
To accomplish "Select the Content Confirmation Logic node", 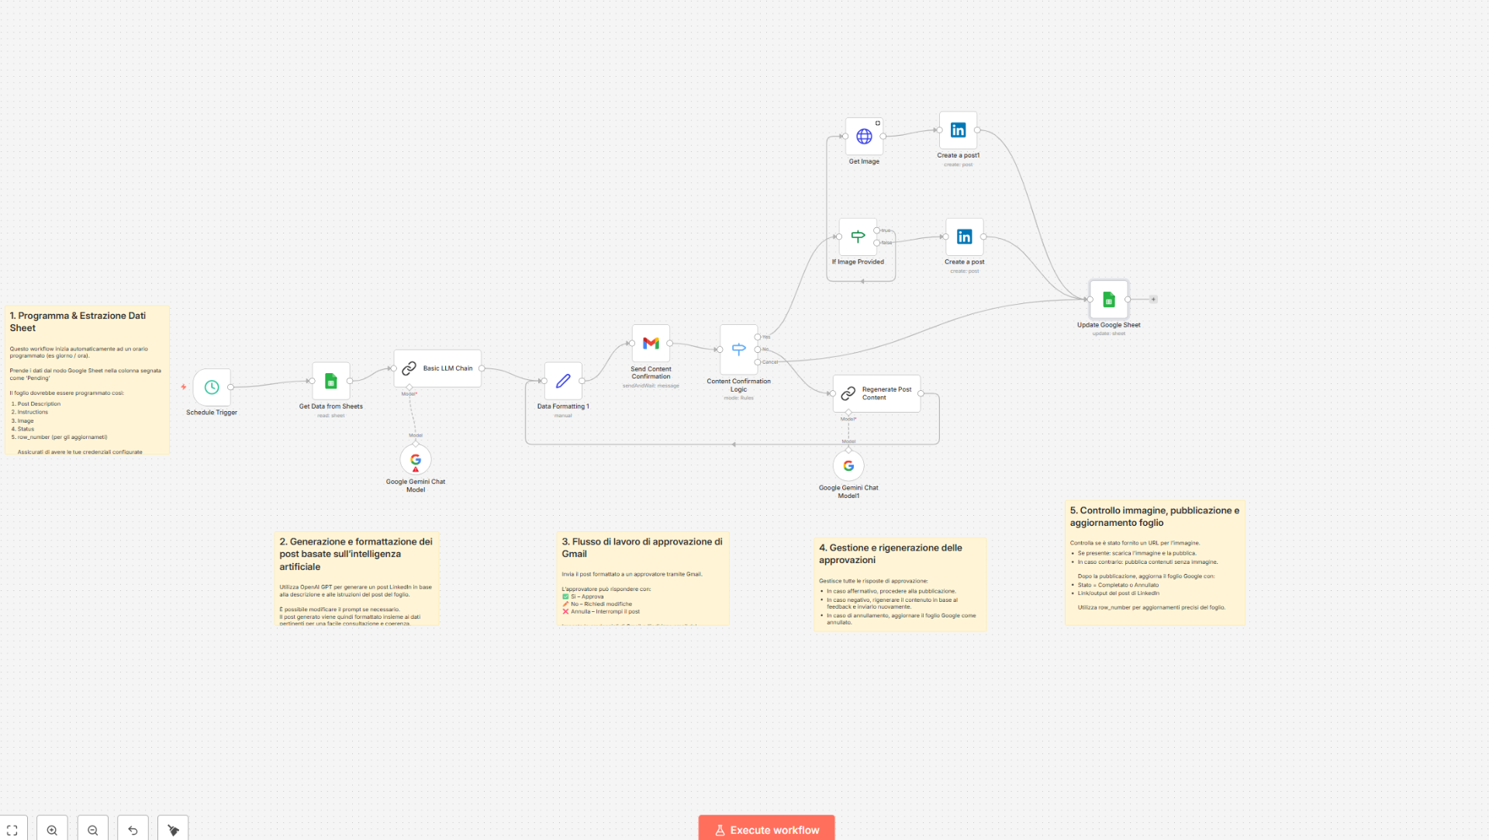I will 738,349.
